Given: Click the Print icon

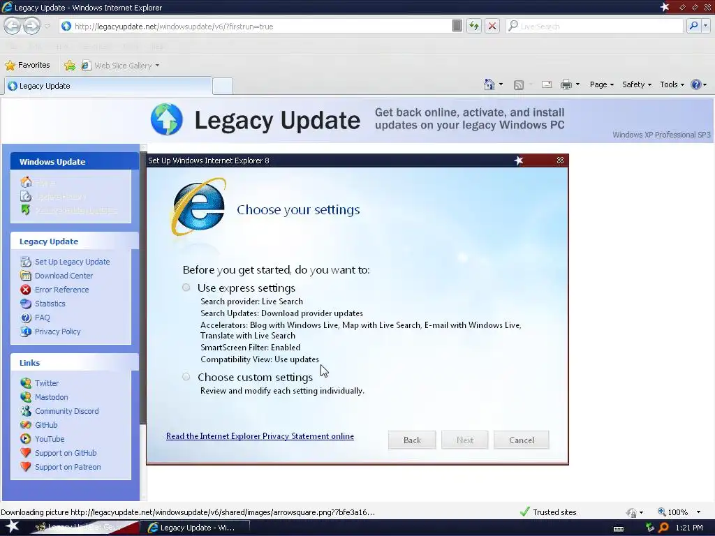Looking at the screenshot, I should [x=566, y=84].
